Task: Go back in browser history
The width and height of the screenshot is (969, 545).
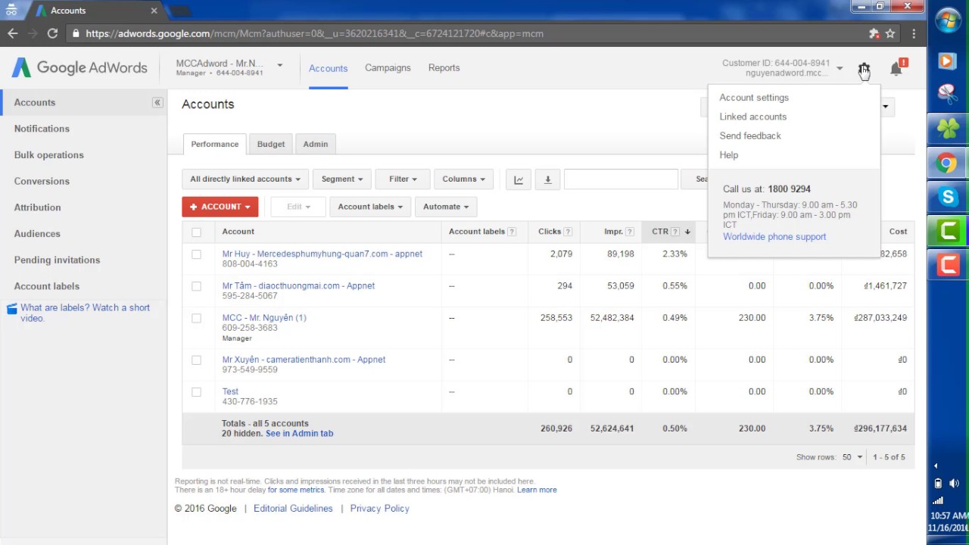Action: pos(12,33)
